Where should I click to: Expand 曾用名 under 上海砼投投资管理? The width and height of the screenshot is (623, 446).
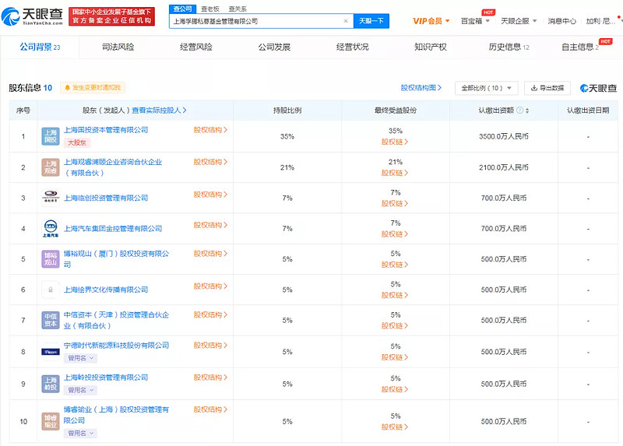80,390
